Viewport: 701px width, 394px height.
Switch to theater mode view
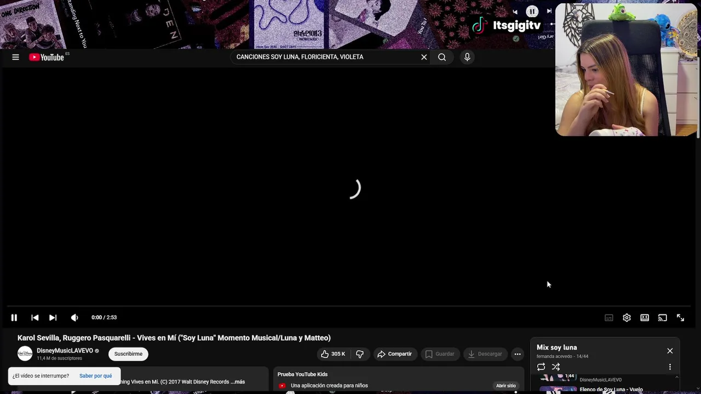tap(645, 317)
